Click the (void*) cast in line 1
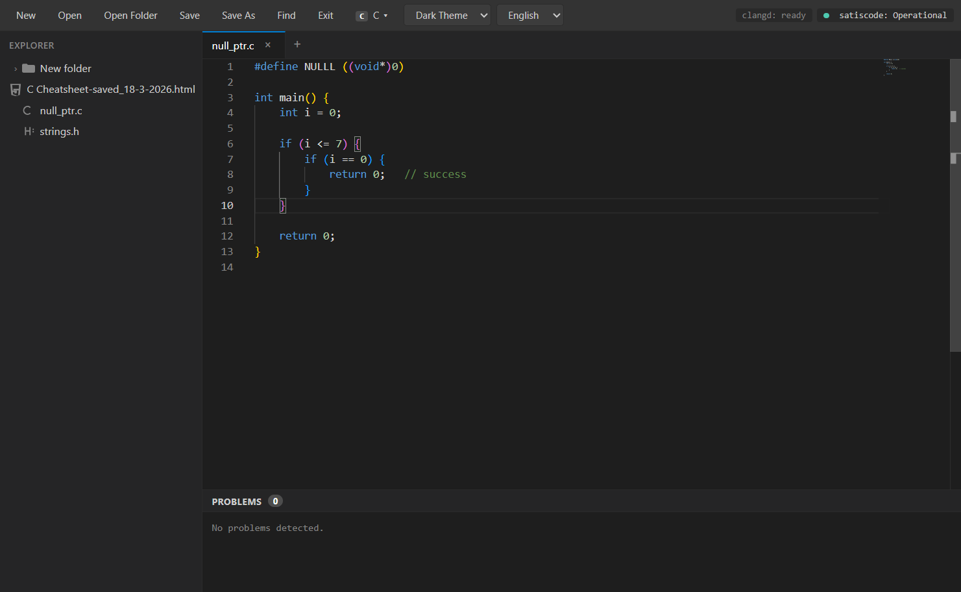The image size is (961, 592). click(x=370, y=66)
